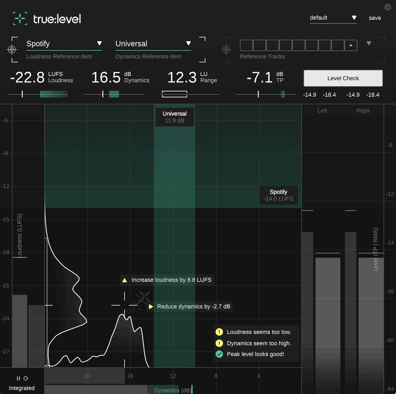This screenshot has height=394, width=396.
Task: Click the crosshair marker in the graph
Action: point(125,305)
